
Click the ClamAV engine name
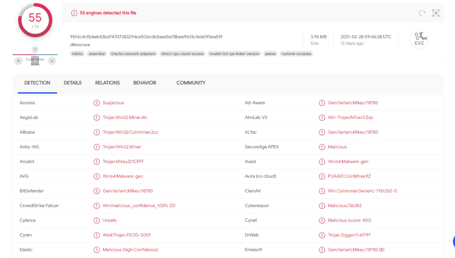(253, 191)
